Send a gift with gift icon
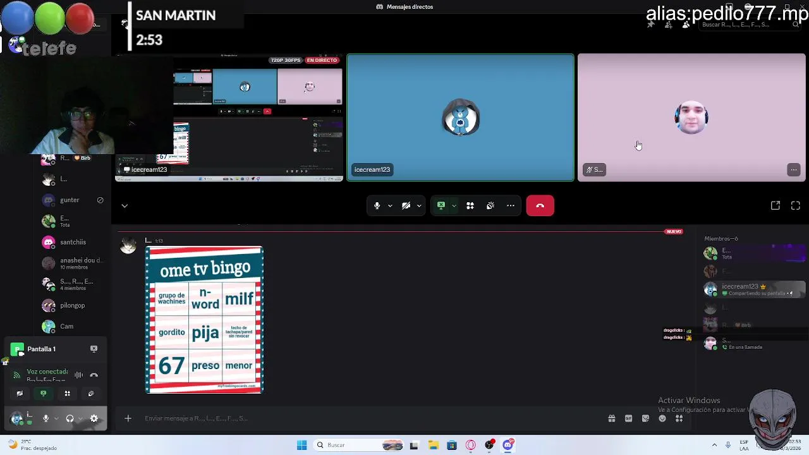This screenshot has width=809, height=455. pyautogui.click(x=612, y=418)
